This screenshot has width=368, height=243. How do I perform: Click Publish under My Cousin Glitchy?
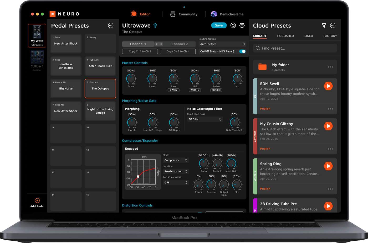pyautogui.click(x=265, y=149)
